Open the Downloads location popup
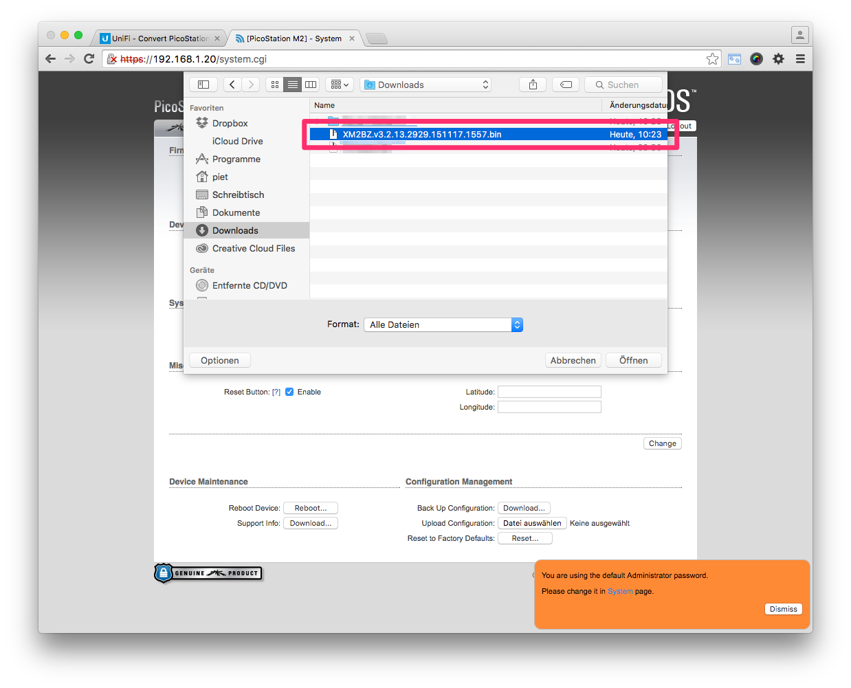 pos(426,85)
